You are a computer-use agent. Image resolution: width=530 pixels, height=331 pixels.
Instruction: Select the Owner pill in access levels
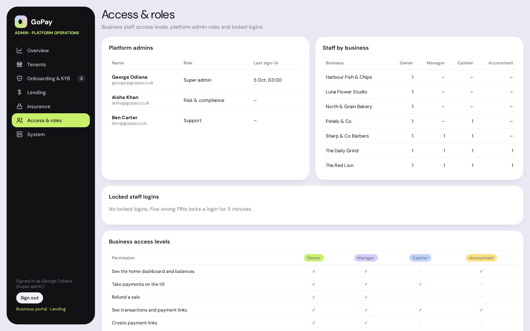coord(314,258)
